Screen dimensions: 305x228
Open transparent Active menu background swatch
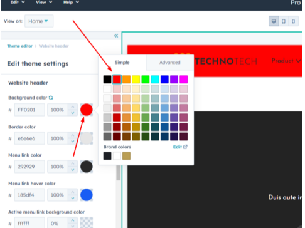[x=87, y=222]
